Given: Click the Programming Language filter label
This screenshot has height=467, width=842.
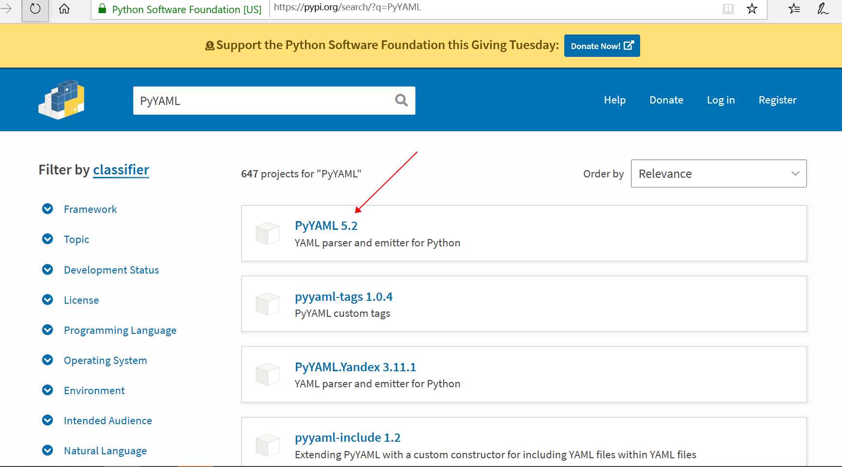Looking at the screenshot, I should coord(120,330).
